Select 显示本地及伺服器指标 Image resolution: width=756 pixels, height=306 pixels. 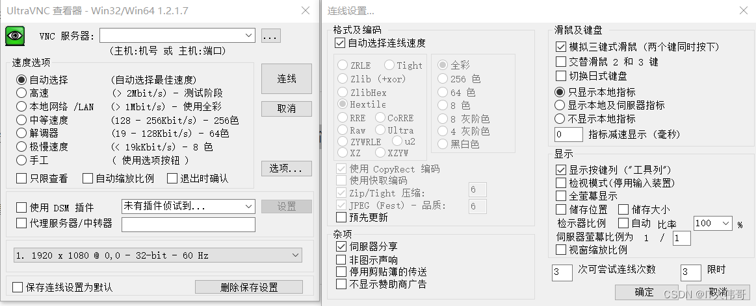coord(560,105)
